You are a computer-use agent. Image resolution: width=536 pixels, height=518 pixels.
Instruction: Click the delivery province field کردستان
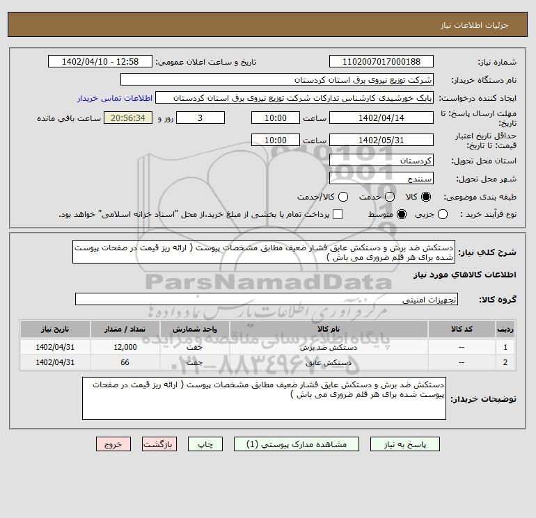pos(381,160)
